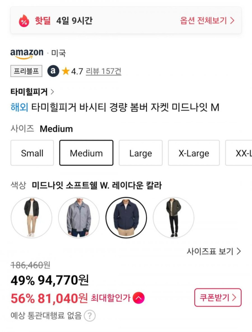The height and width of the screenshot is (332, 252).
Task: Collapse the maximum discount price arrow
Action: [x=139, y=298]
